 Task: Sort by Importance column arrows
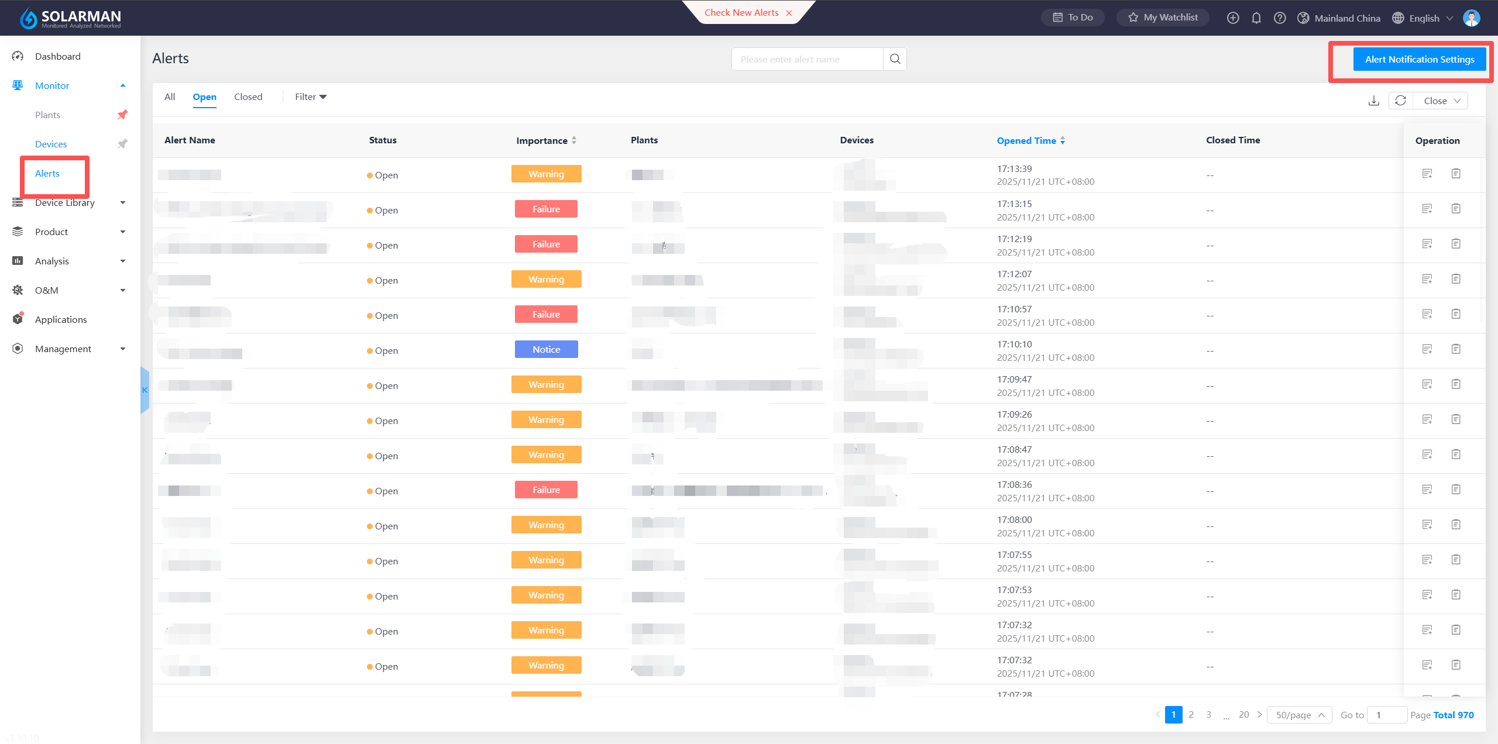tap(574, 140)
